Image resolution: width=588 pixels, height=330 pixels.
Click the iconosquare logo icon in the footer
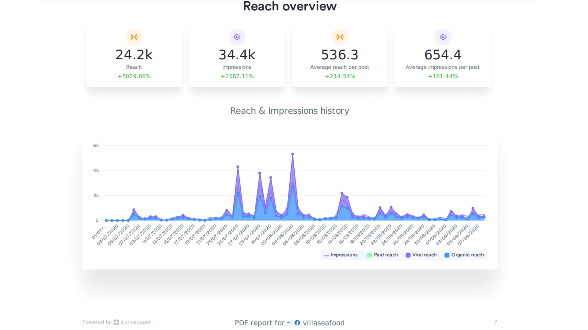pos(116,322)
